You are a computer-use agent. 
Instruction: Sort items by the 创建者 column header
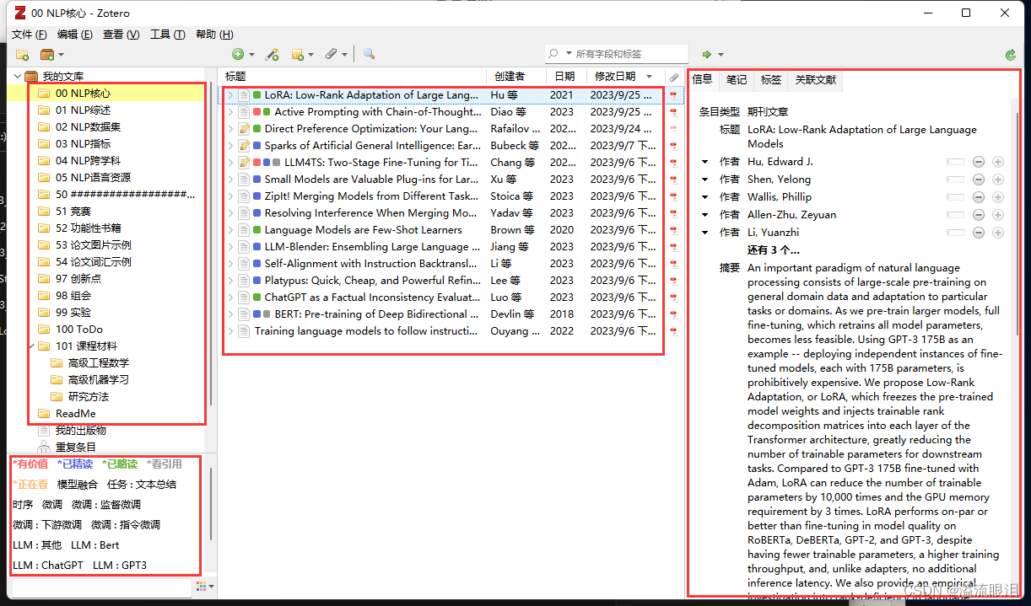click(516, 77)
